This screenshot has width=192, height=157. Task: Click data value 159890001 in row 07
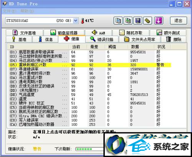coord(139,69)
